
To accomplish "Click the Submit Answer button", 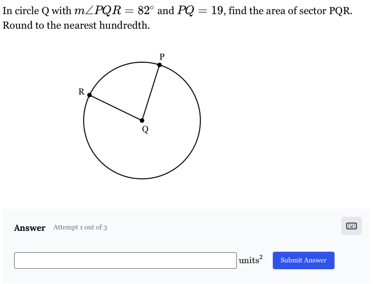I will pos(303,260).
